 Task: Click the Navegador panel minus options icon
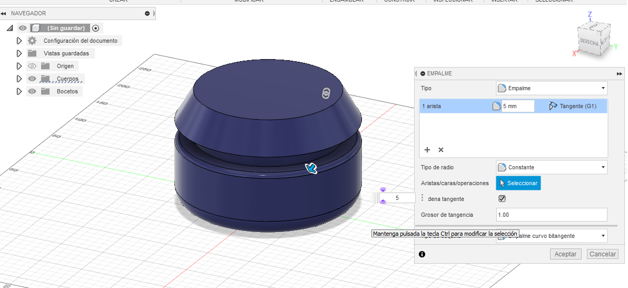tap(148, 14)
